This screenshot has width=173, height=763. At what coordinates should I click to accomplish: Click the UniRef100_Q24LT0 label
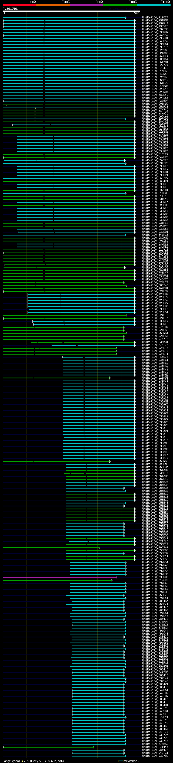coord(155,315)
